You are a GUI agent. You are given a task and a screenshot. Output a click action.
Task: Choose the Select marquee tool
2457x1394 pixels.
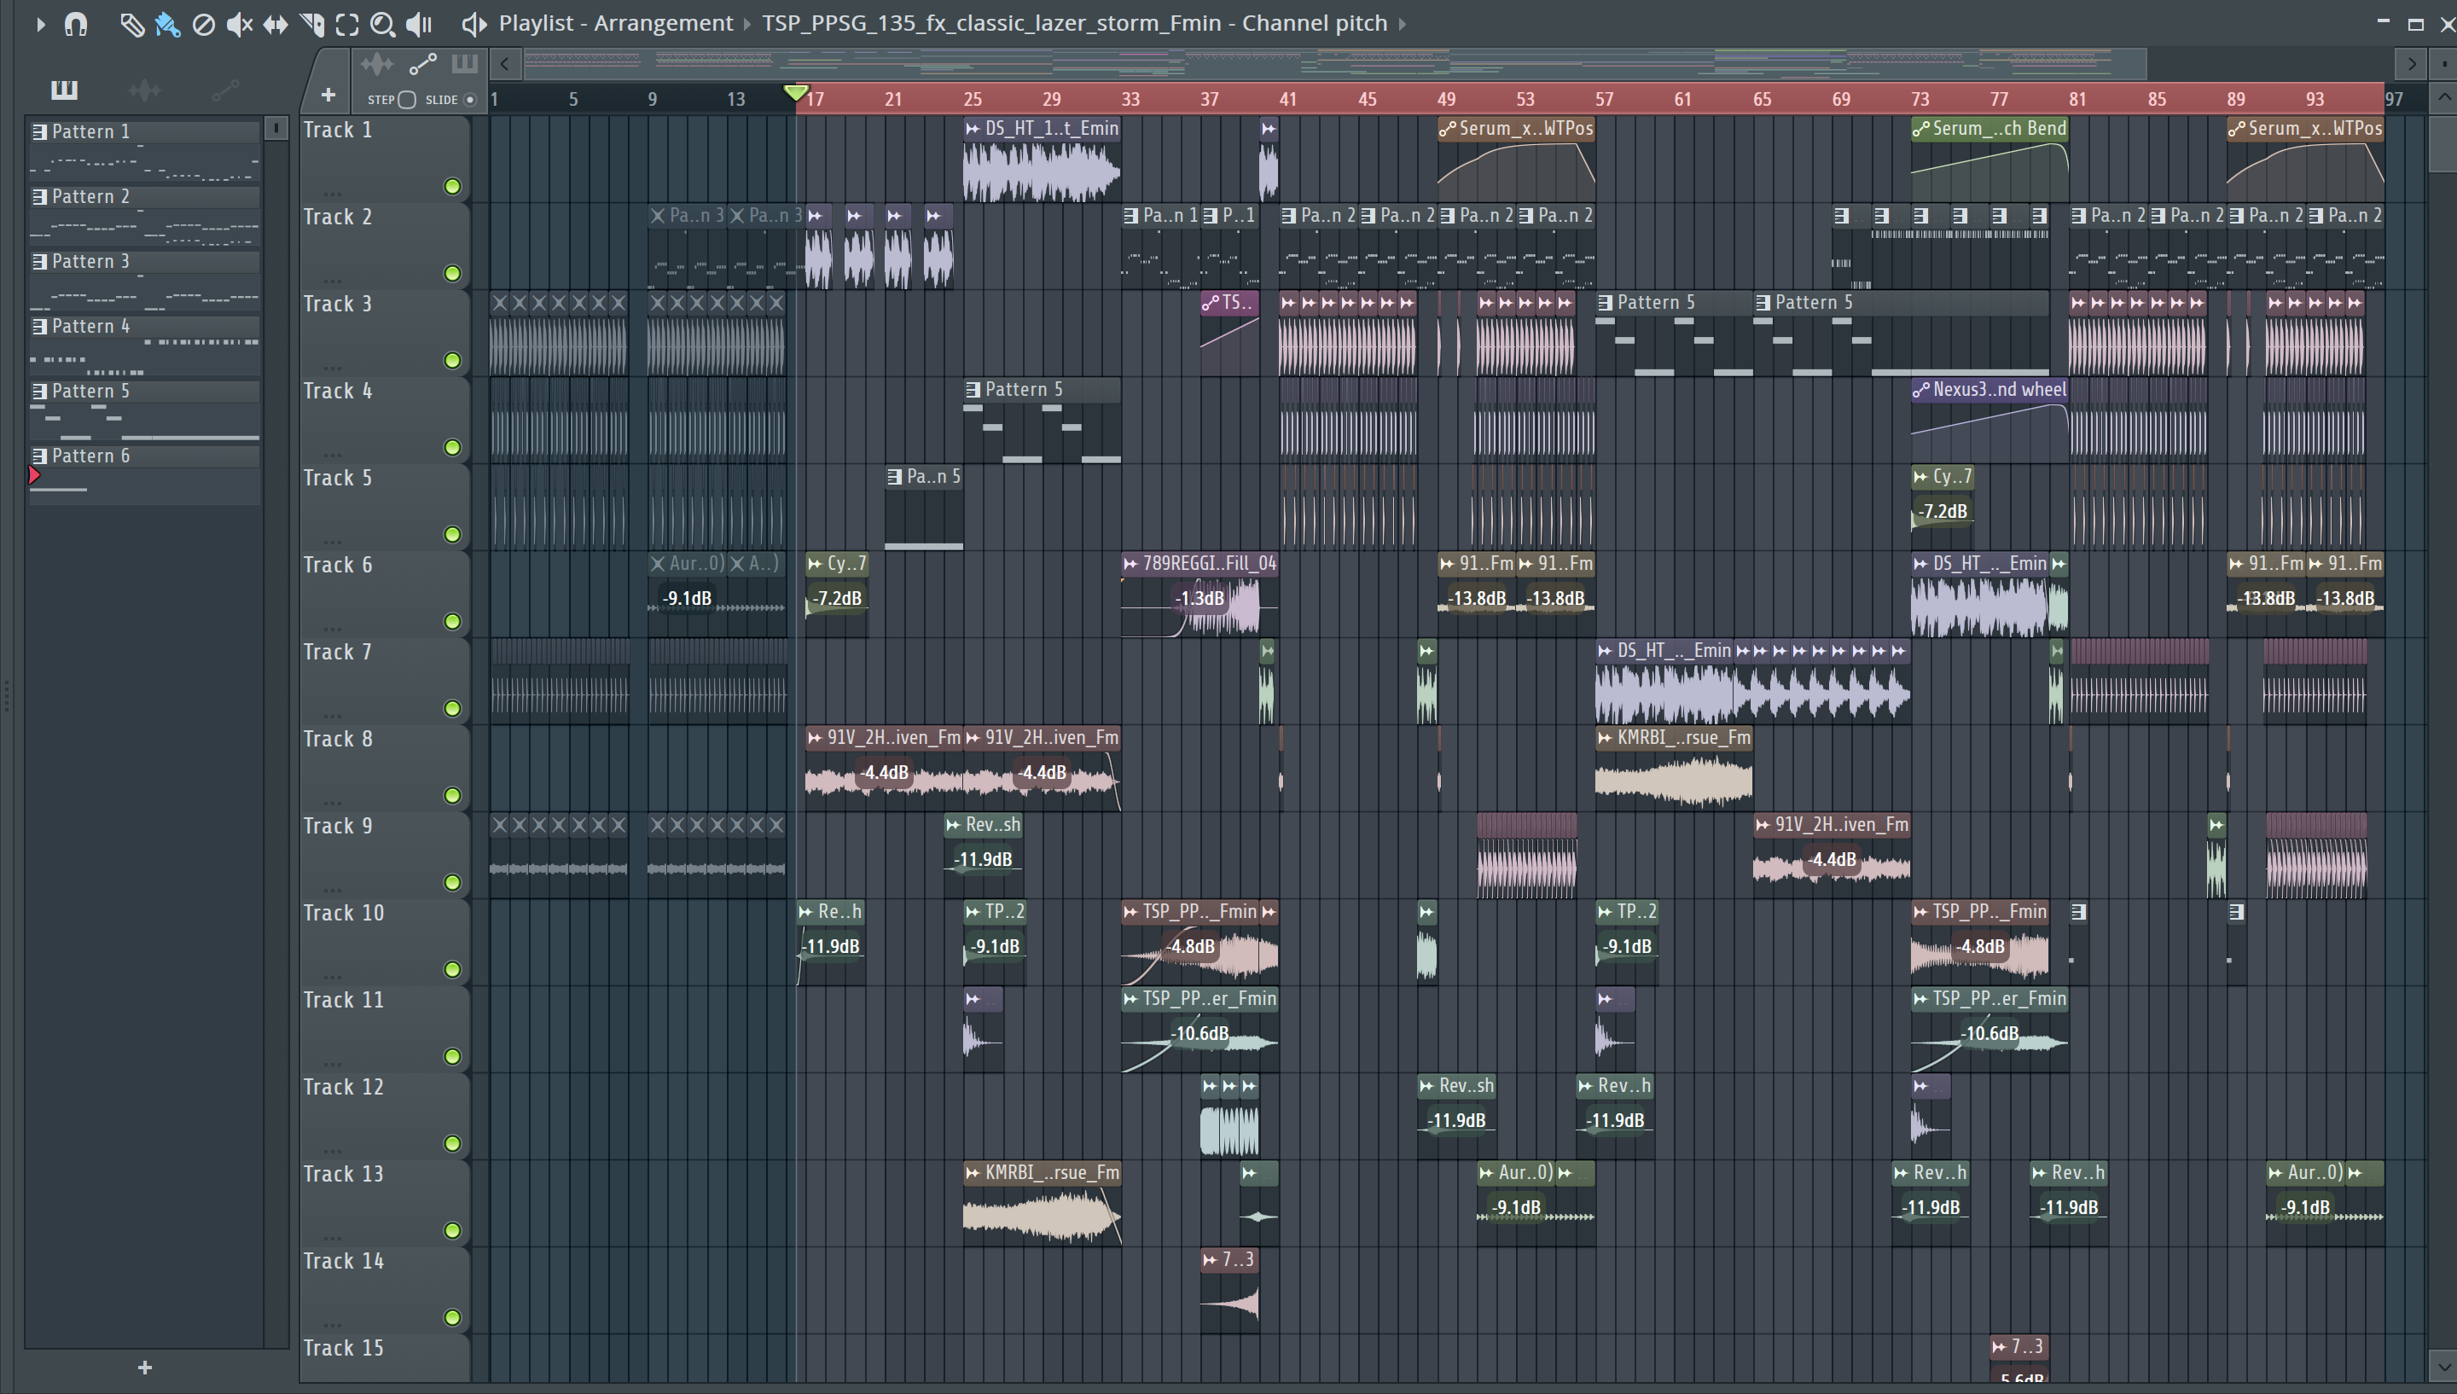click(x=347, y=24)
